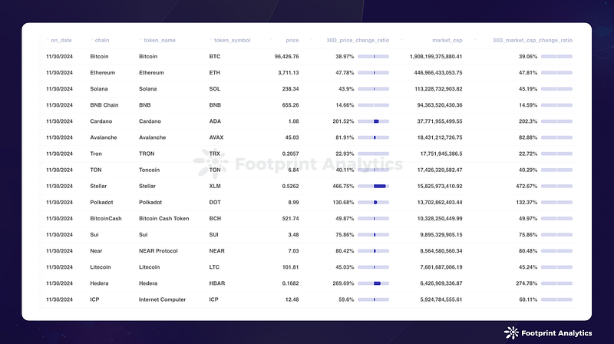Sort by the on_date column header
614x344 pixels.
point(61,41)
